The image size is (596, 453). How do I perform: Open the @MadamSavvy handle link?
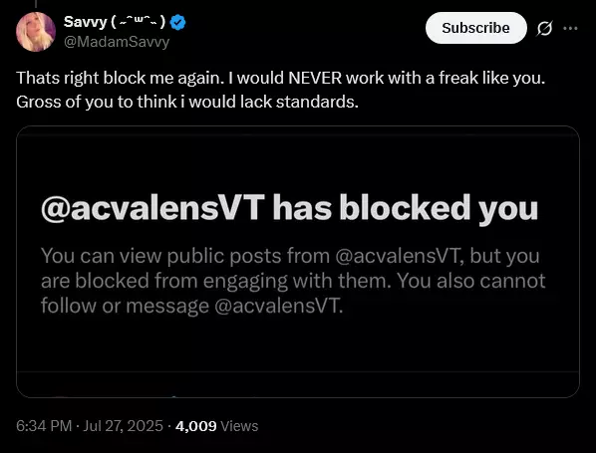(117, 42)
